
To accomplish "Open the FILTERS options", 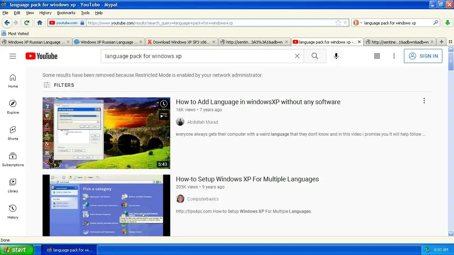I will [x=59, y=85].
